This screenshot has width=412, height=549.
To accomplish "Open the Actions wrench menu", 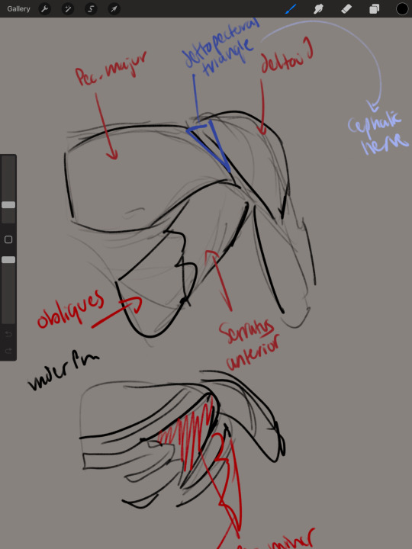I will click(x=44, y=8).
